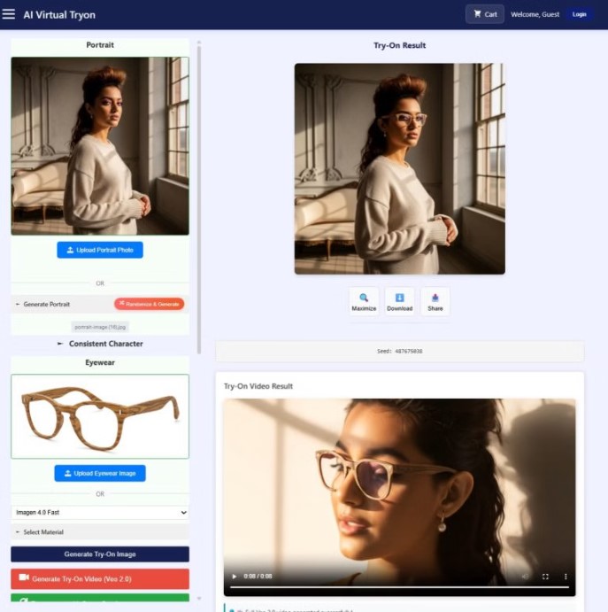Expand the Consistent Character section
This screenshot has width=608, height=612.
[x=100, y=344]
